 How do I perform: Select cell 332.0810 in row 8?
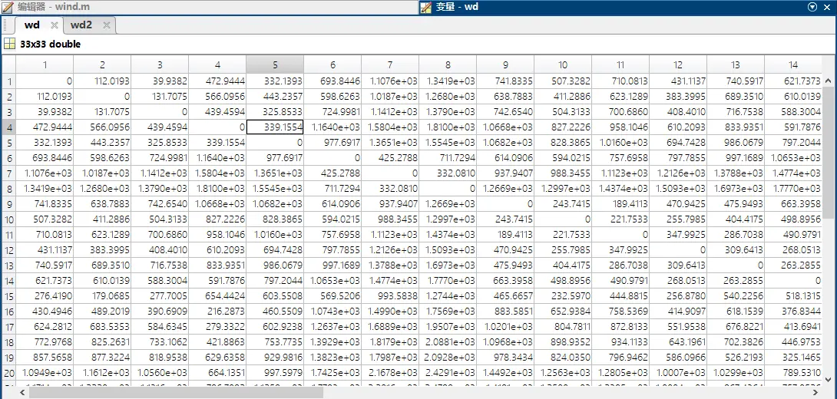(x=390, y=188)
